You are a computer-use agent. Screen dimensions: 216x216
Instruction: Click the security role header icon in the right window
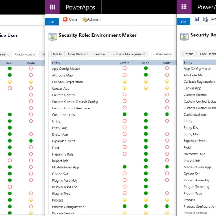184,37
